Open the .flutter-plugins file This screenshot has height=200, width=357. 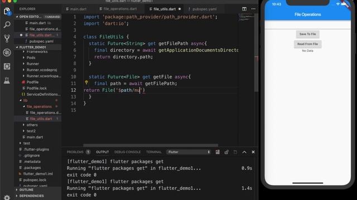tap(36, 149)
